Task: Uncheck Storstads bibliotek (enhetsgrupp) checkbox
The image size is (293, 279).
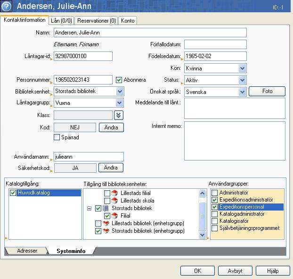Action: tap(98, 231)
